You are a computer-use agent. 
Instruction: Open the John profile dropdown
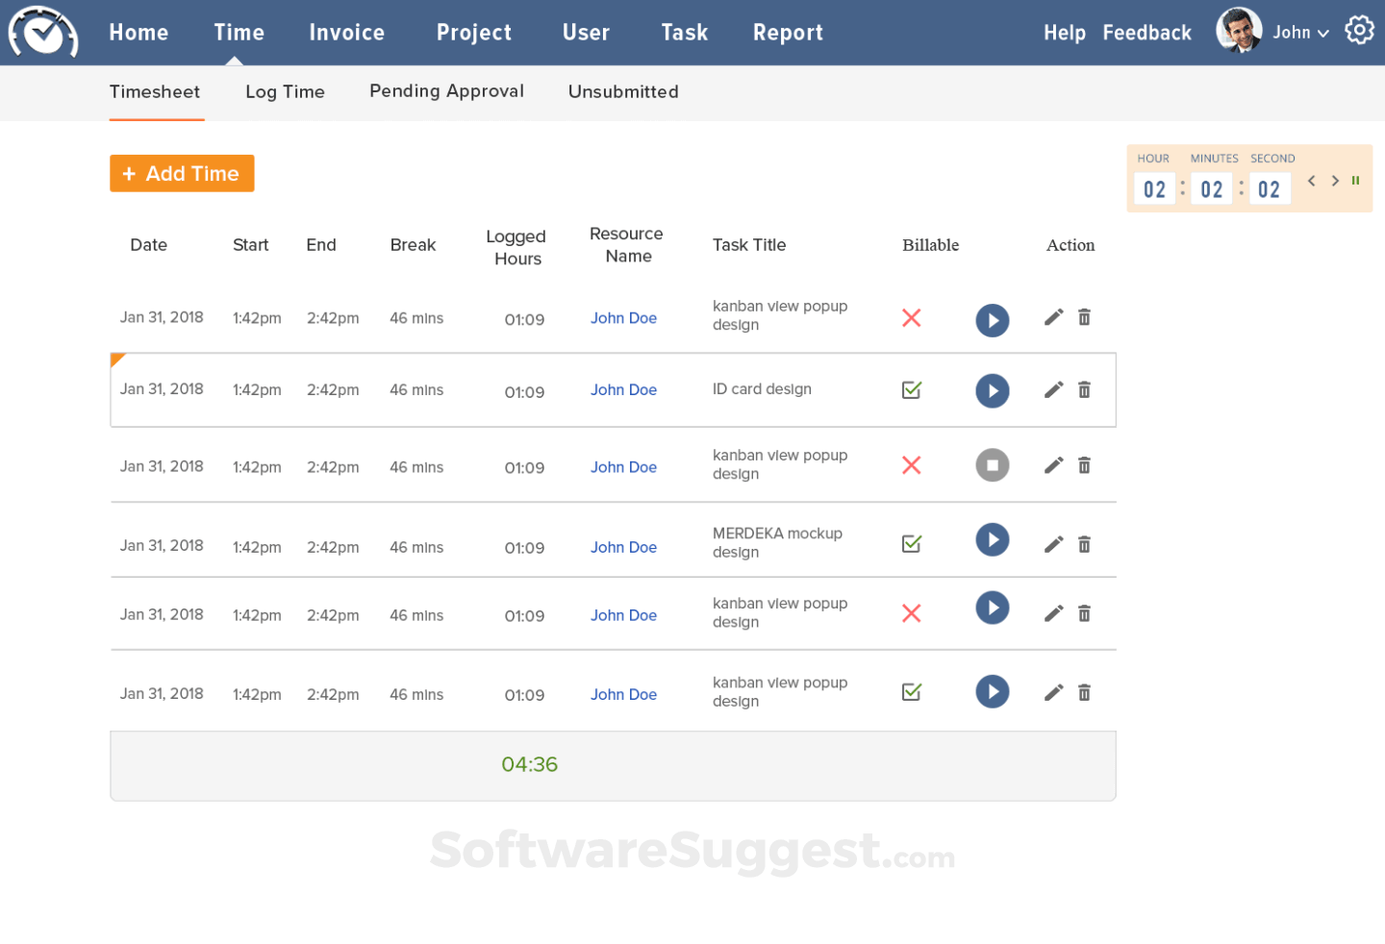point(1297,32)
